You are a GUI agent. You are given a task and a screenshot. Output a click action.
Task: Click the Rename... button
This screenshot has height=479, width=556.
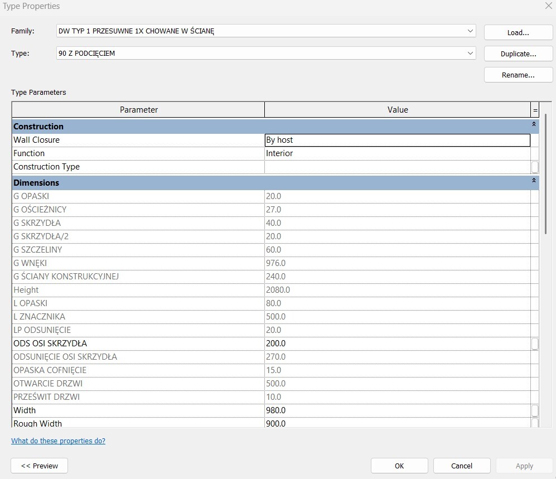point(518,75)
